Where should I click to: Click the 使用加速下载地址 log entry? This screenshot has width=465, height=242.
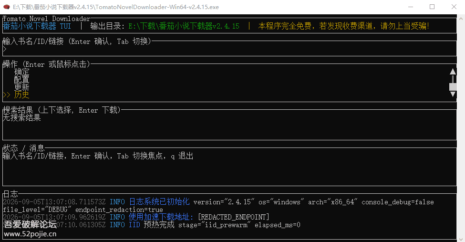[x=161, y=217]
